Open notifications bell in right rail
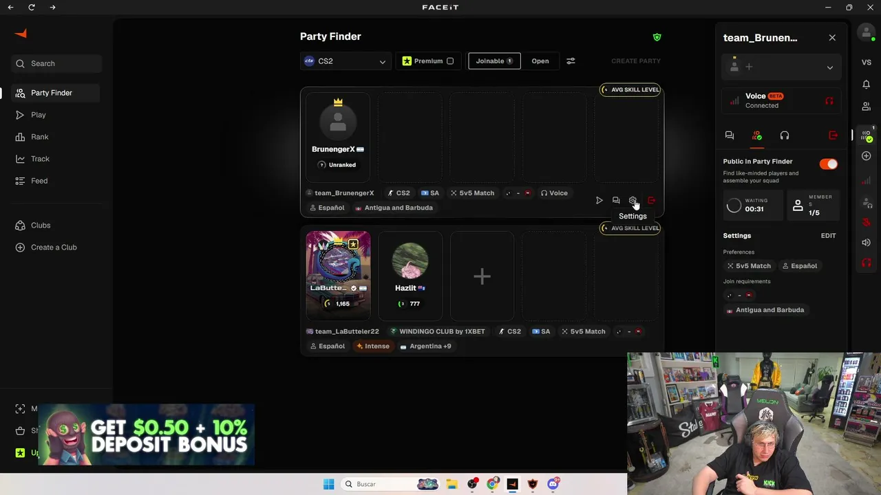 pyautogui.click(x=867, y=85)
